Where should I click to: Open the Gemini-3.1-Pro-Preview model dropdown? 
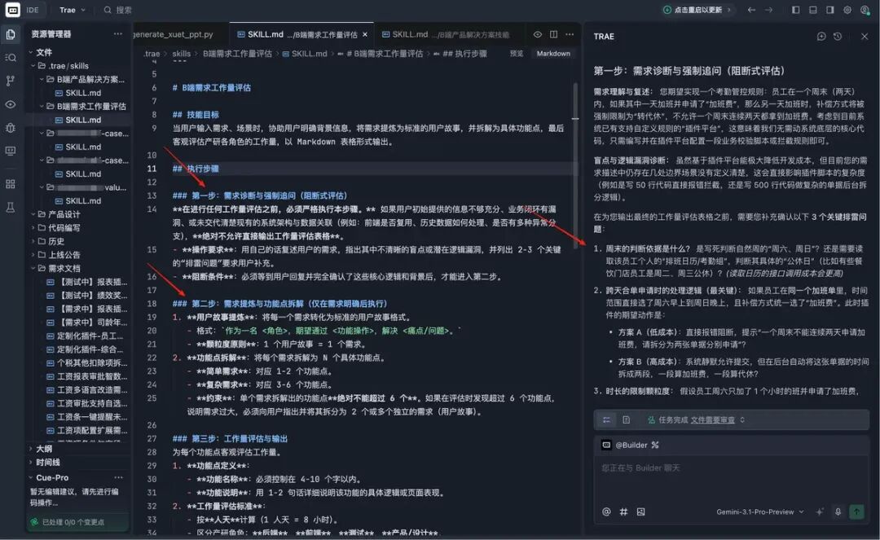pyautogui.click(x=760, y=511)
